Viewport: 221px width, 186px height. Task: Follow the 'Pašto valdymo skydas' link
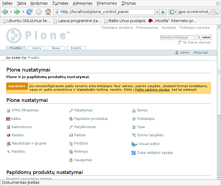click(152, 90)
